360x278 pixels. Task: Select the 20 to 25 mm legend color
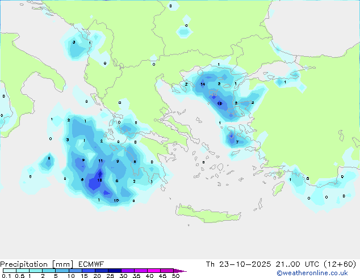pos(101,271)
